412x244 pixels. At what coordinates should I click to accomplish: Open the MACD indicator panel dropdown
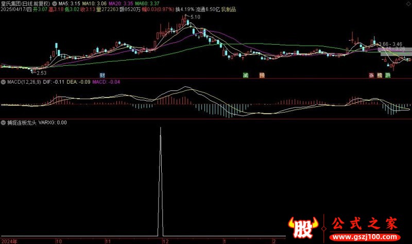pyautogui.click(x=3, y=82)
